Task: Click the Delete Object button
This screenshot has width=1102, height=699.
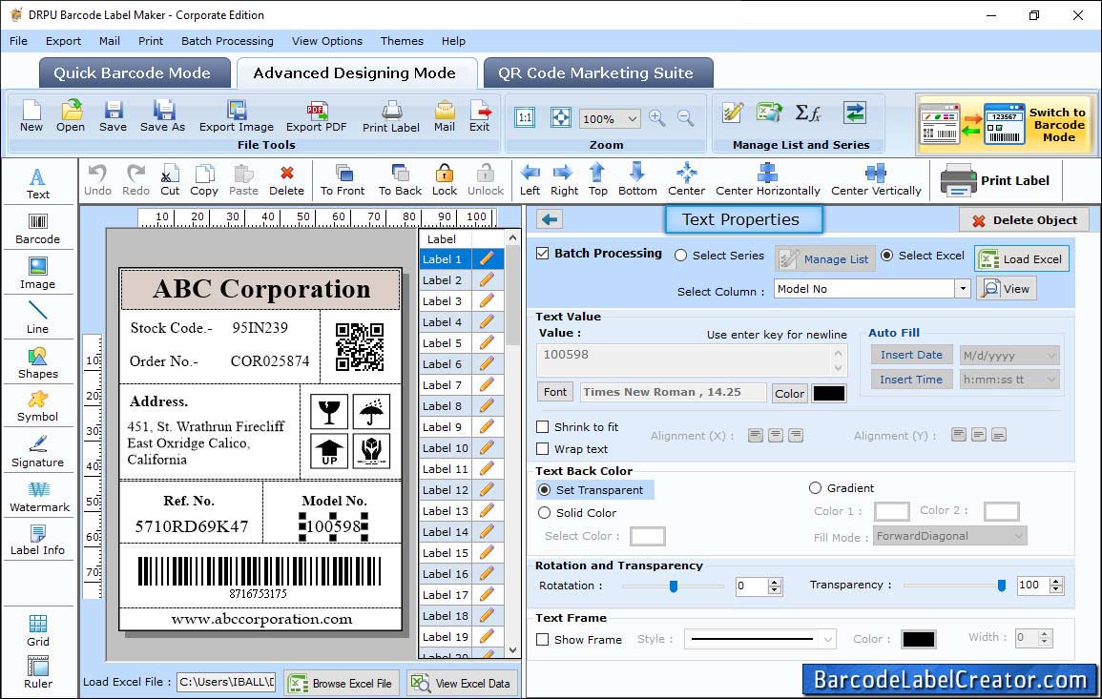Action: tap(1024, 220)
